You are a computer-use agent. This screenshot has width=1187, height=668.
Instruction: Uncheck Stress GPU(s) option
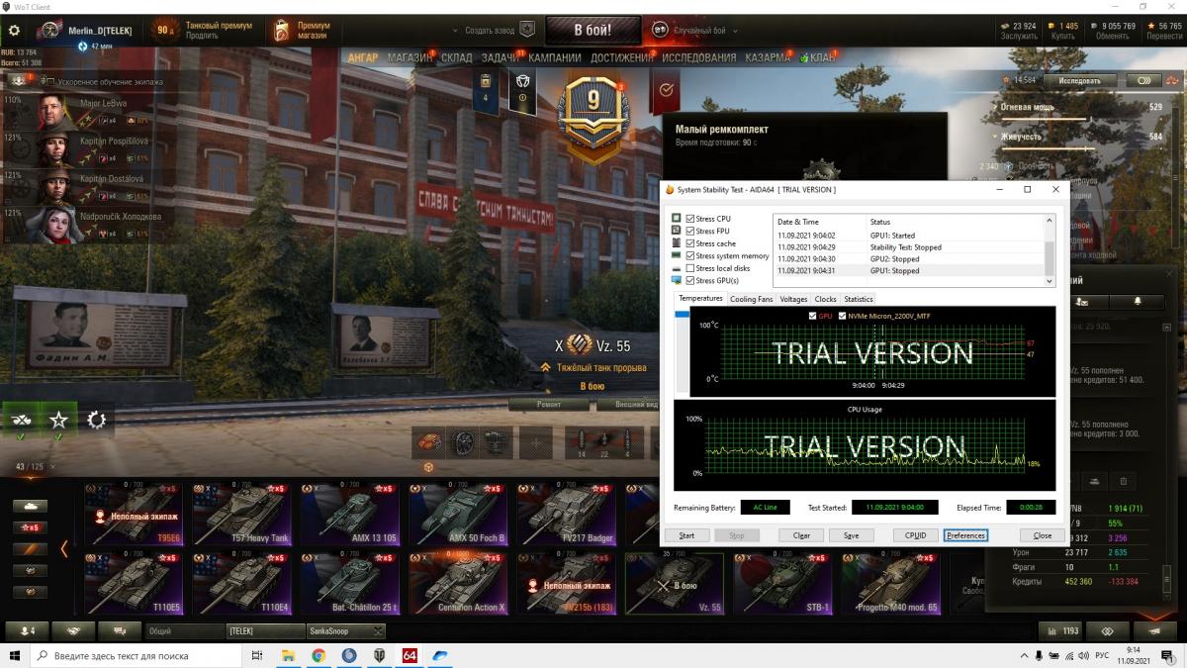pos(690,280)
